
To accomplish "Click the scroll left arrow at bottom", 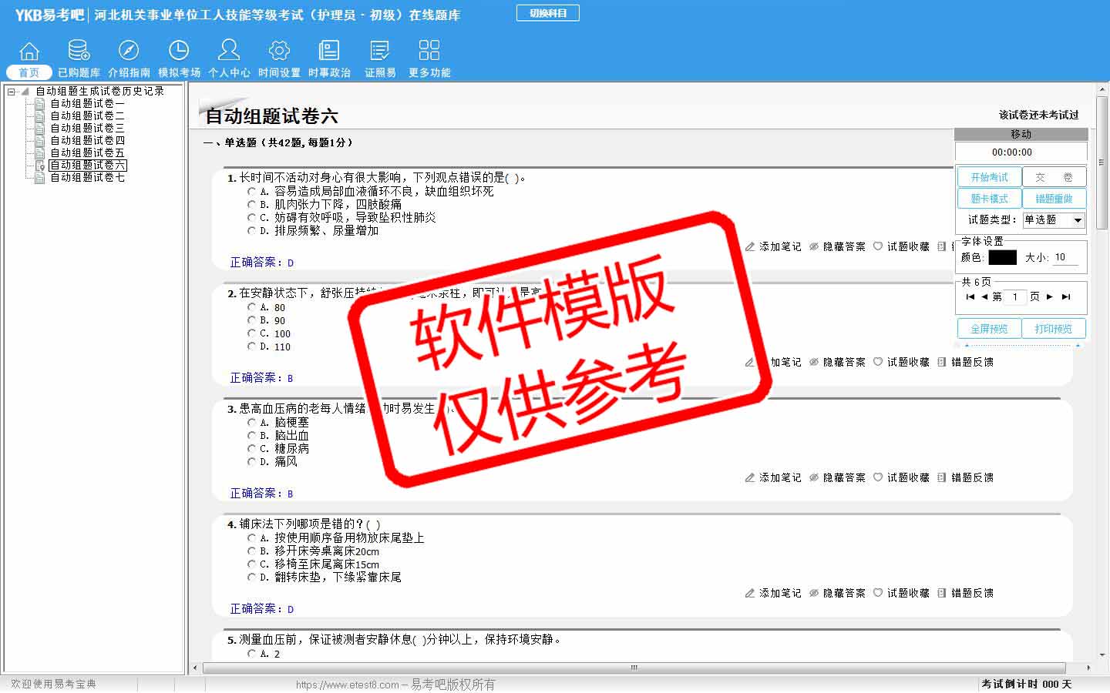I will click(x=195, y=668).
